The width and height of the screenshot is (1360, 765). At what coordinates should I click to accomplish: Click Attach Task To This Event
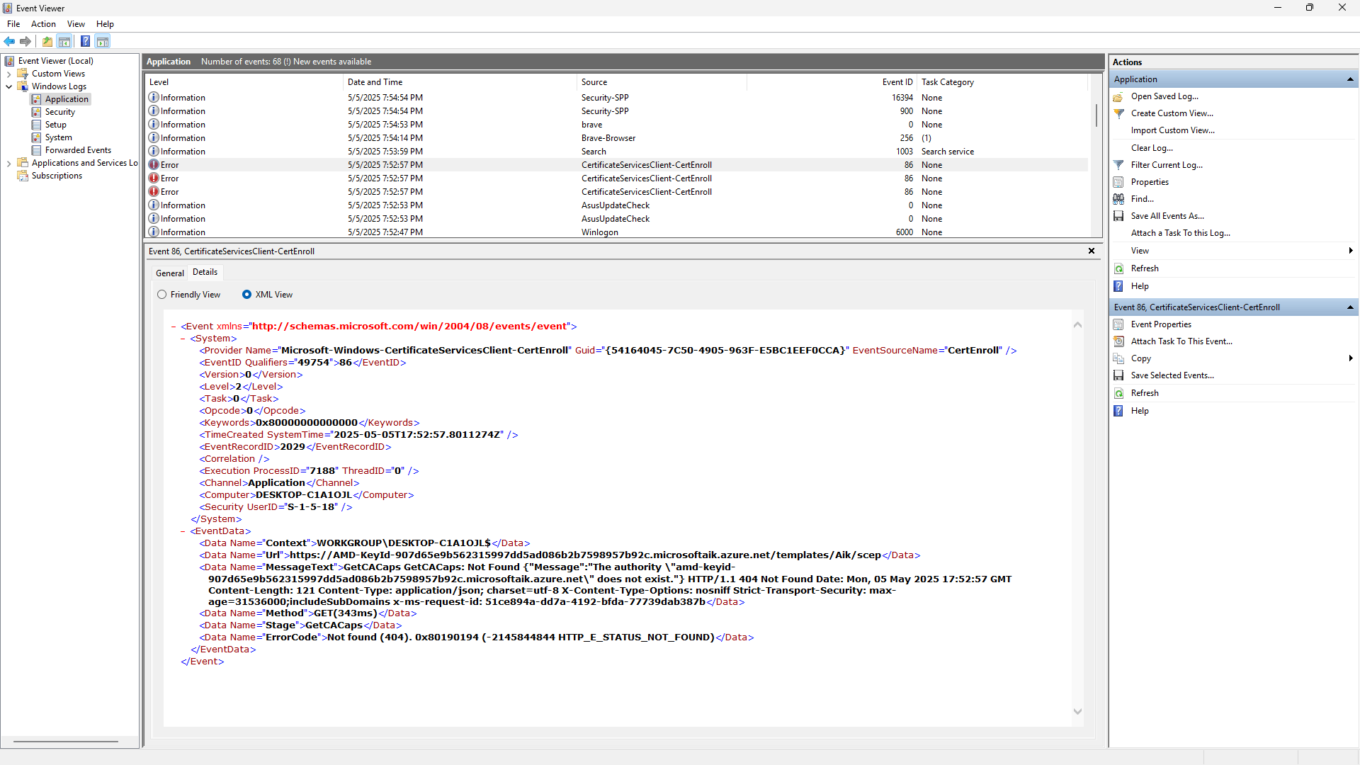click(x=1181, y=341)
